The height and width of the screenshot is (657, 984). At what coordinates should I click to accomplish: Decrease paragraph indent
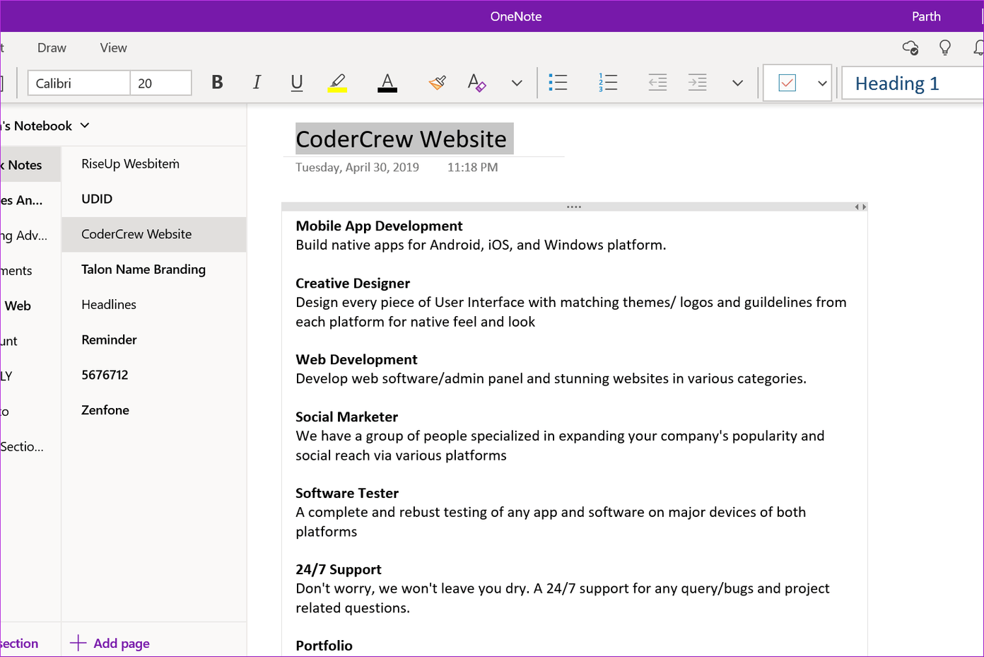tap(657, 83)
